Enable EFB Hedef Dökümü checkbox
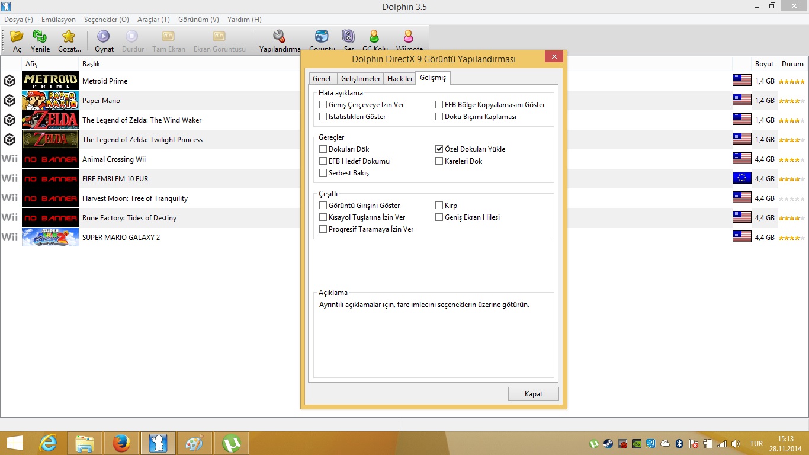Viewport: 809px width, 455px height. (323, 161)
